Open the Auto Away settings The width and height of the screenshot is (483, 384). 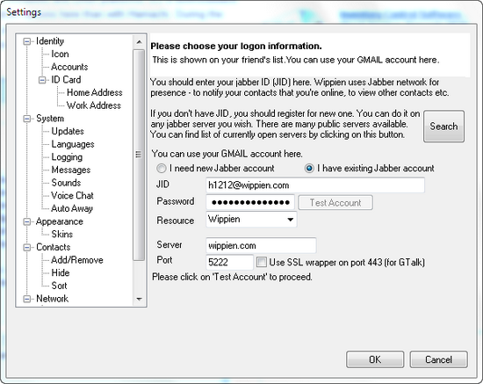pos(72,208)
